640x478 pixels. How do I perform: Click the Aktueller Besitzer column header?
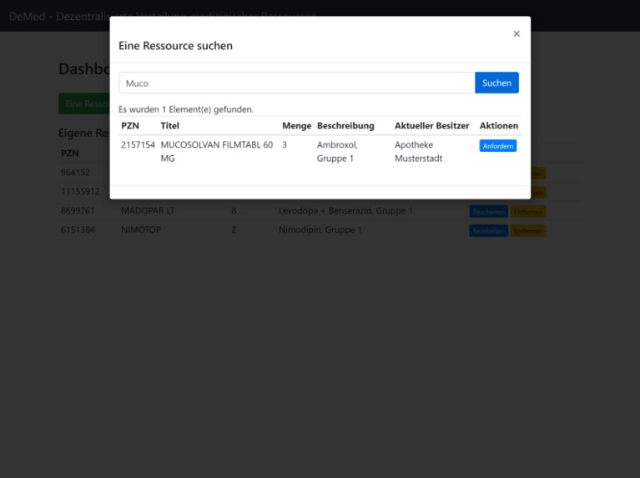pos(432,126)
